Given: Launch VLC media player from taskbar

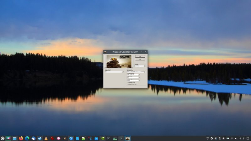Looking at the screenshot, I should click(x=46, y=138).
